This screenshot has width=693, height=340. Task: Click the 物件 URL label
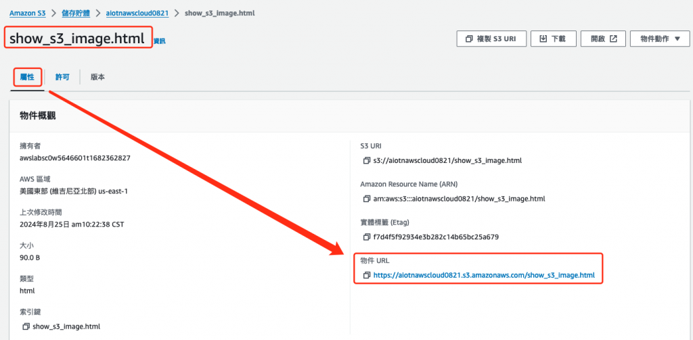point(375,260)
